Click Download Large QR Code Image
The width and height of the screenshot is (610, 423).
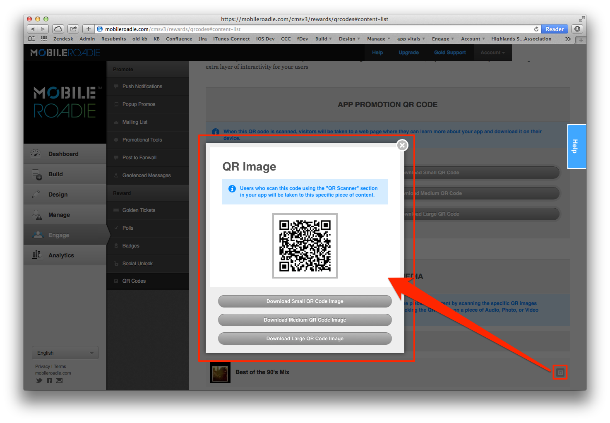pyautogui.click(x=305, y=339)
